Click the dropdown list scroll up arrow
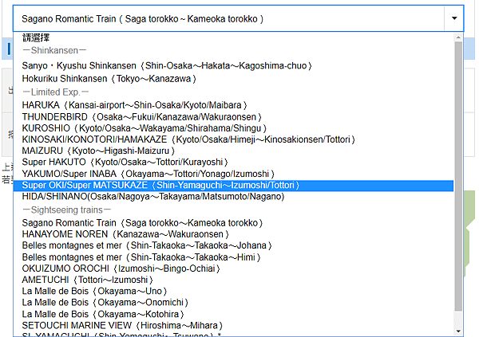The image size is (479, 337). [458, 37]
